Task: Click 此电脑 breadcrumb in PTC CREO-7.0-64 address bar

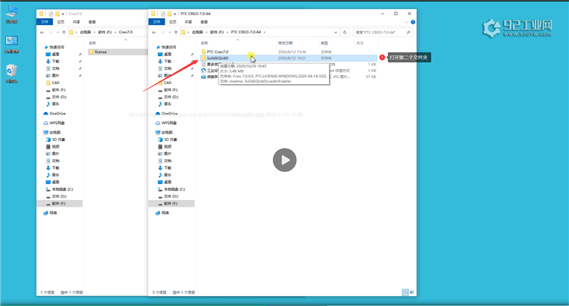Action: (197, 33)
